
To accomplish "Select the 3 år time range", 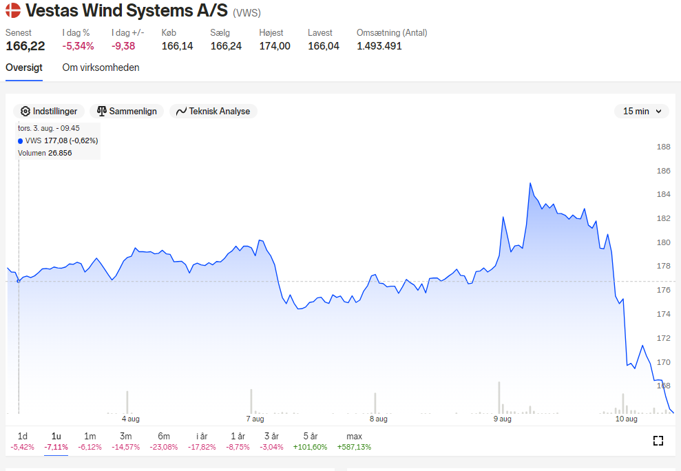I will pos(271,441).
